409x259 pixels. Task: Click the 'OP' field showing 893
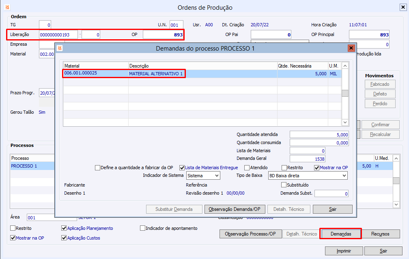pos(163,34)
